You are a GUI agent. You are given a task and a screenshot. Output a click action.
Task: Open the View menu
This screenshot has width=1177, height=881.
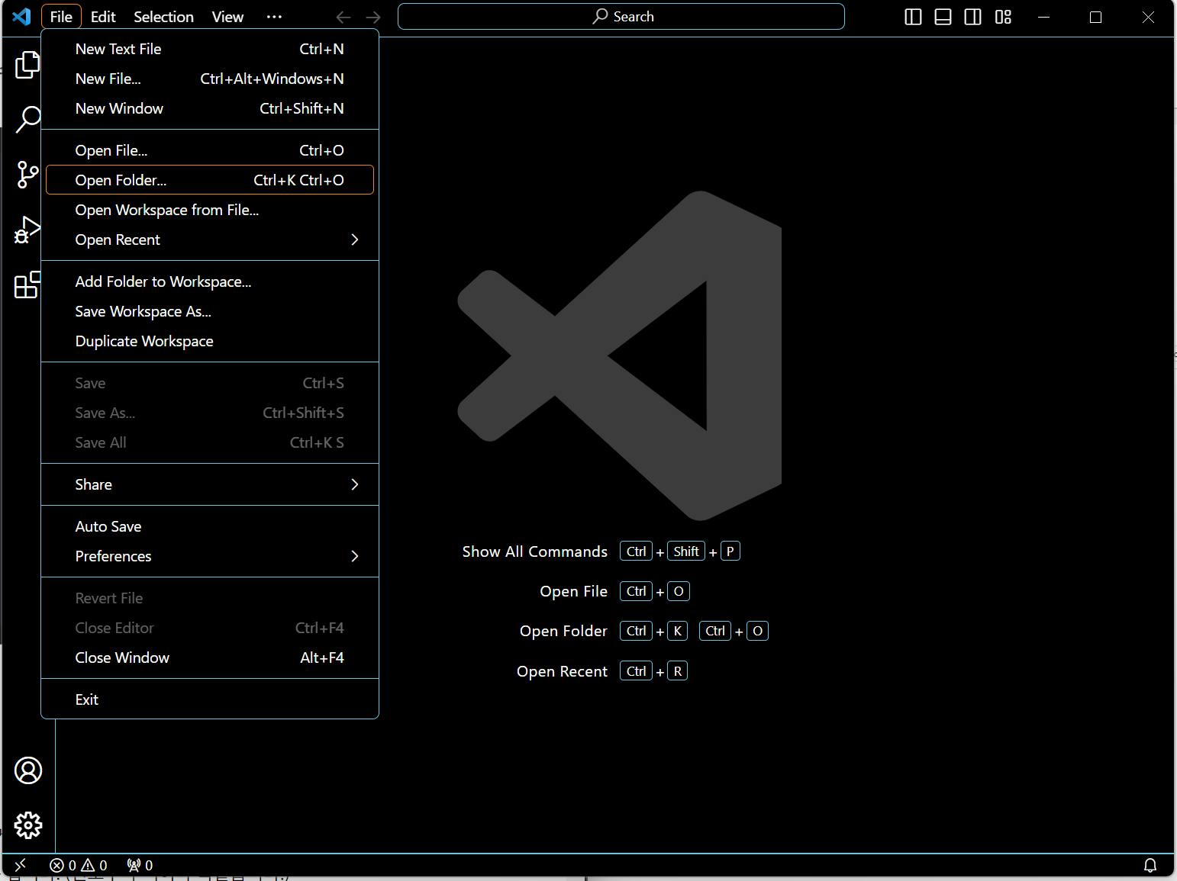point(227,17)
